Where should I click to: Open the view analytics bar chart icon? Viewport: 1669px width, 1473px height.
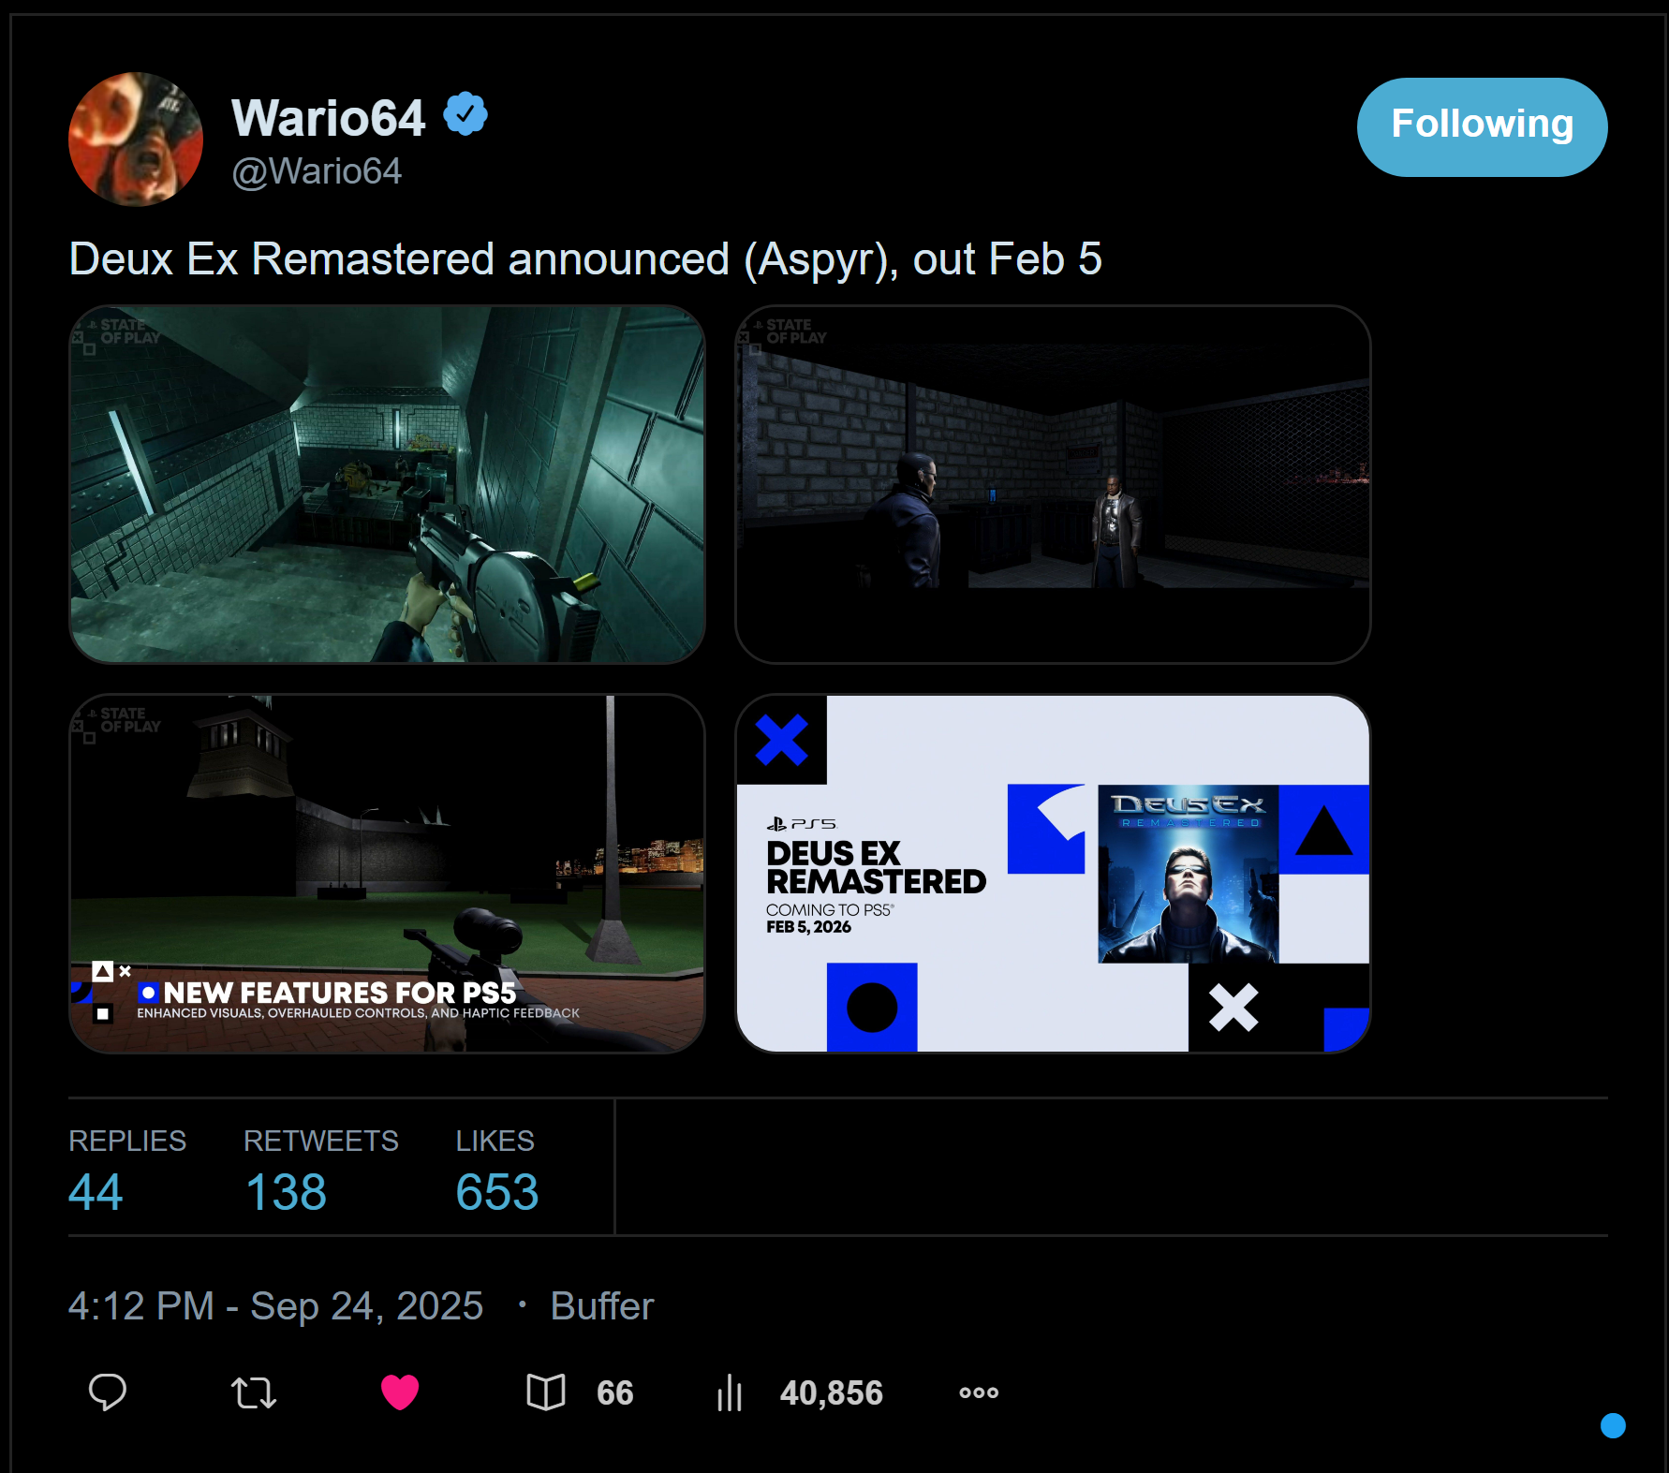730,1392
